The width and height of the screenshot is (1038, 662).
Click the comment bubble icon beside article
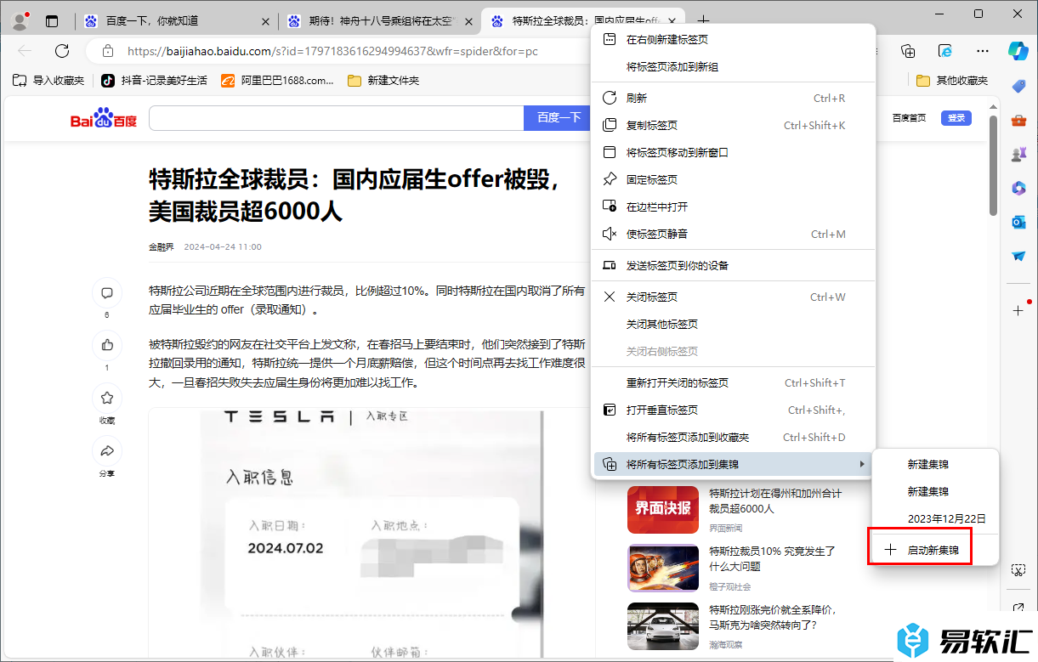pos(107,293)
